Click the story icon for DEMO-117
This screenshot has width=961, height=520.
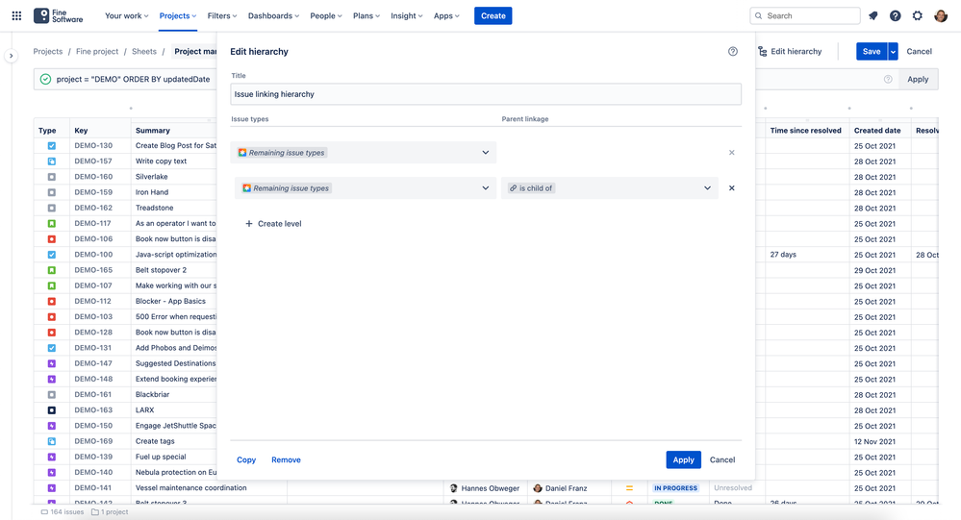[52, 224]
